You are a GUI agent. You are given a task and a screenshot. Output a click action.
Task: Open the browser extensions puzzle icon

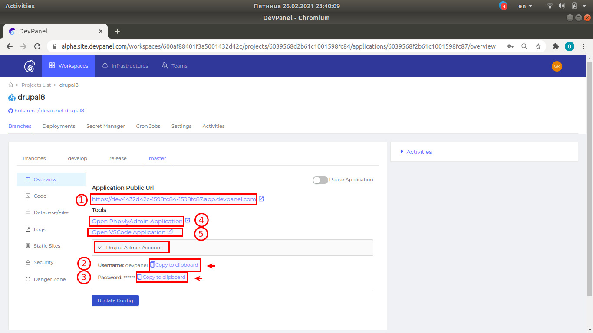[555, 46]
